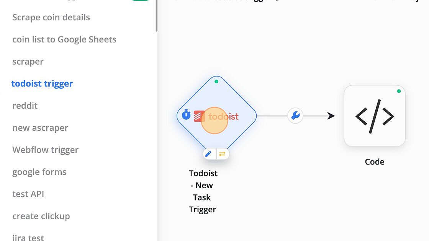The image size is (429, 241).
Task: Click the stopwatch icon on Todoist node
Action: [x=186, y=114]
